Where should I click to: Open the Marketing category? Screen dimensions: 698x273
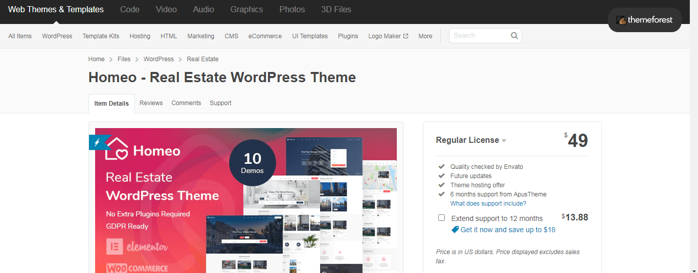[x=201, y=36]
